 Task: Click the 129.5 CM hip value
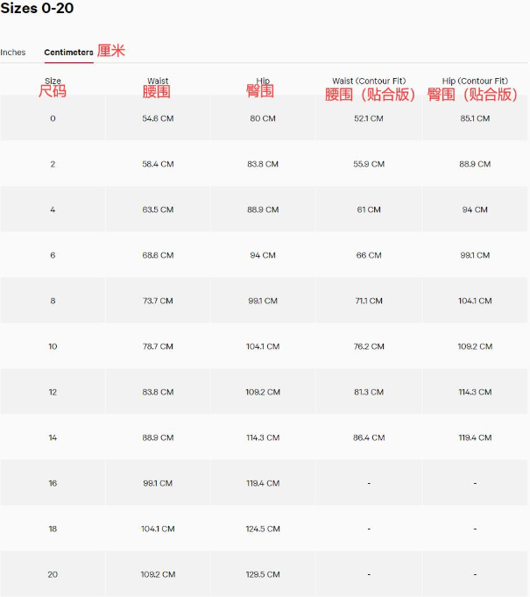(263, 574)
